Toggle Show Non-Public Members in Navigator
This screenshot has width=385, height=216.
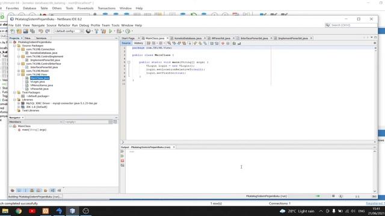[32, 190]
